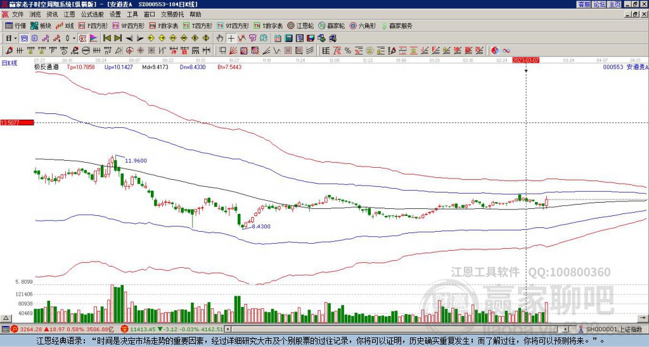Open the 9T四方形 tool

coord(233,25)
